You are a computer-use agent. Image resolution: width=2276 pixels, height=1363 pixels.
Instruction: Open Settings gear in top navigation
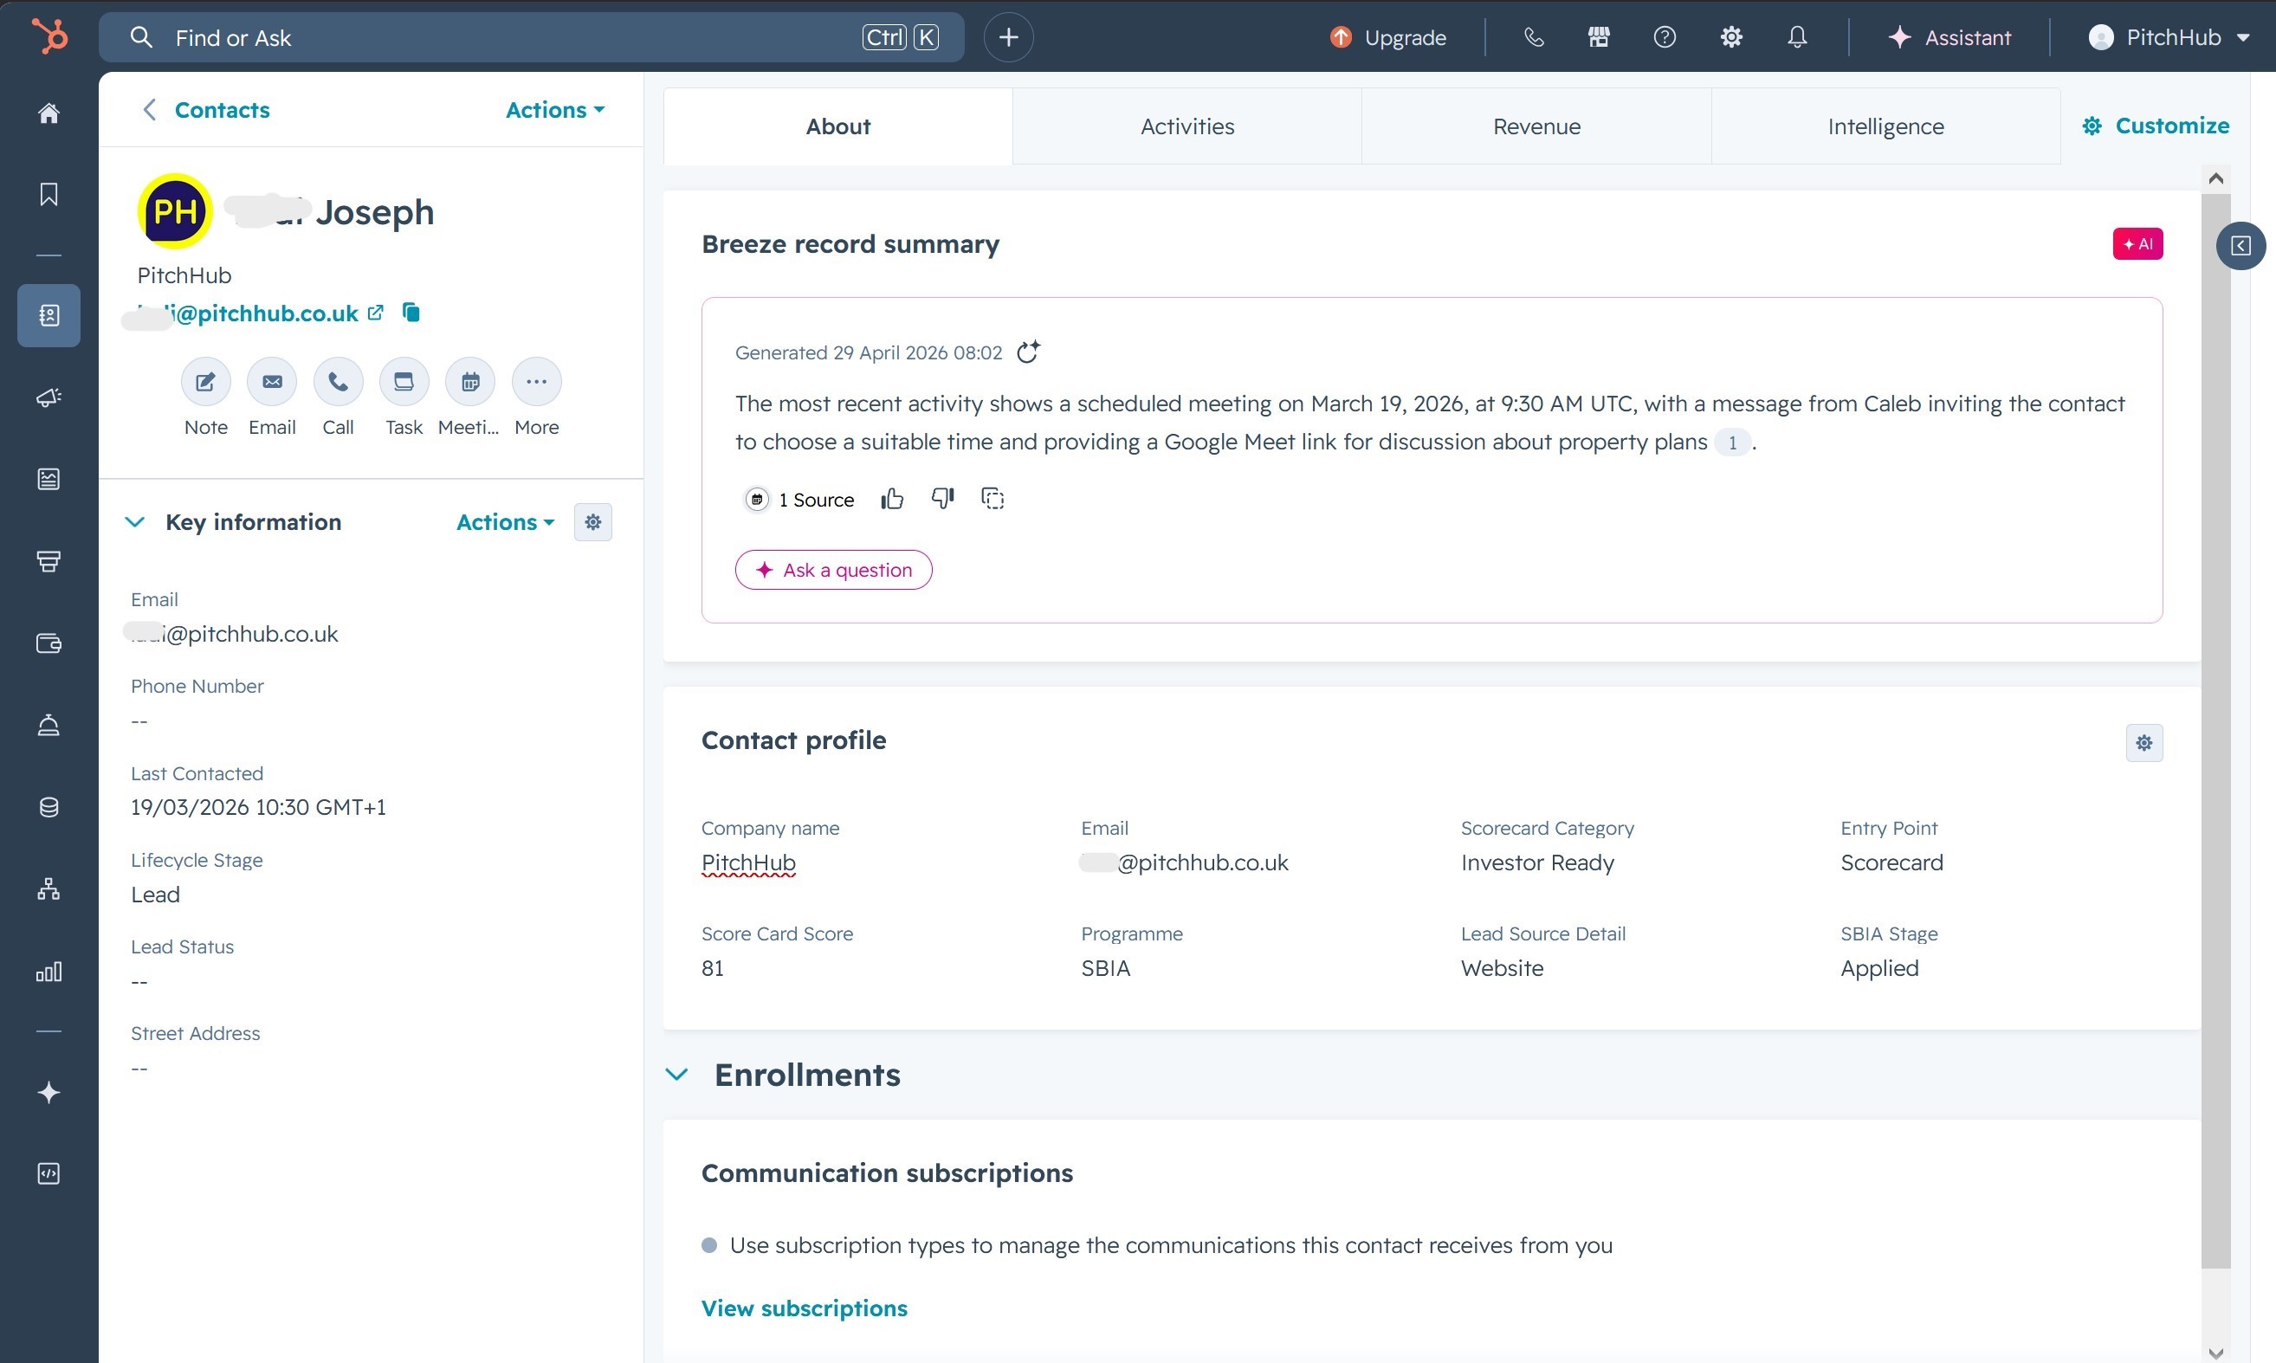pyautogui.click(x=1731, y=37)
